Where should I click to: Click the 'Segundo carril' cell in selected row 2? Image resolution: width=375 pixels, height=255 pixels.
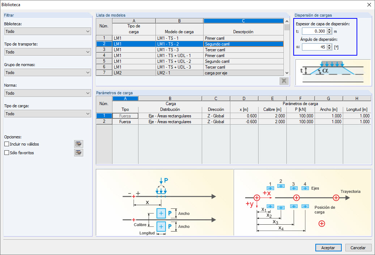pos(243,44)
